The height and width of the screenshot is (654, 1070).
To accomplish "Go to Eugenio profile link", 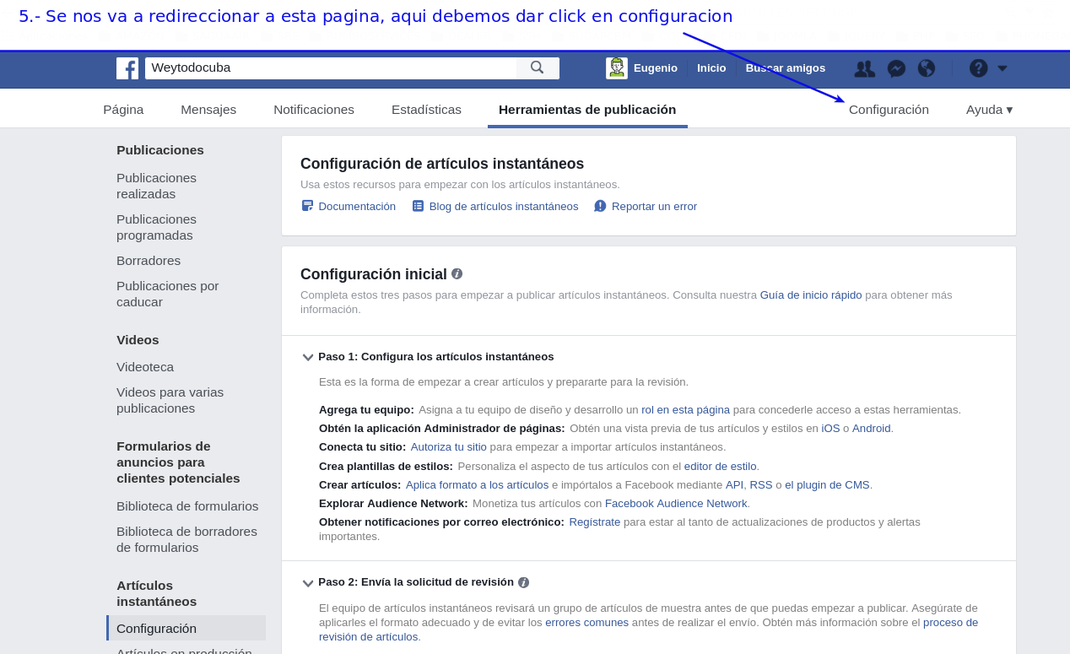I will pos(656,68).
